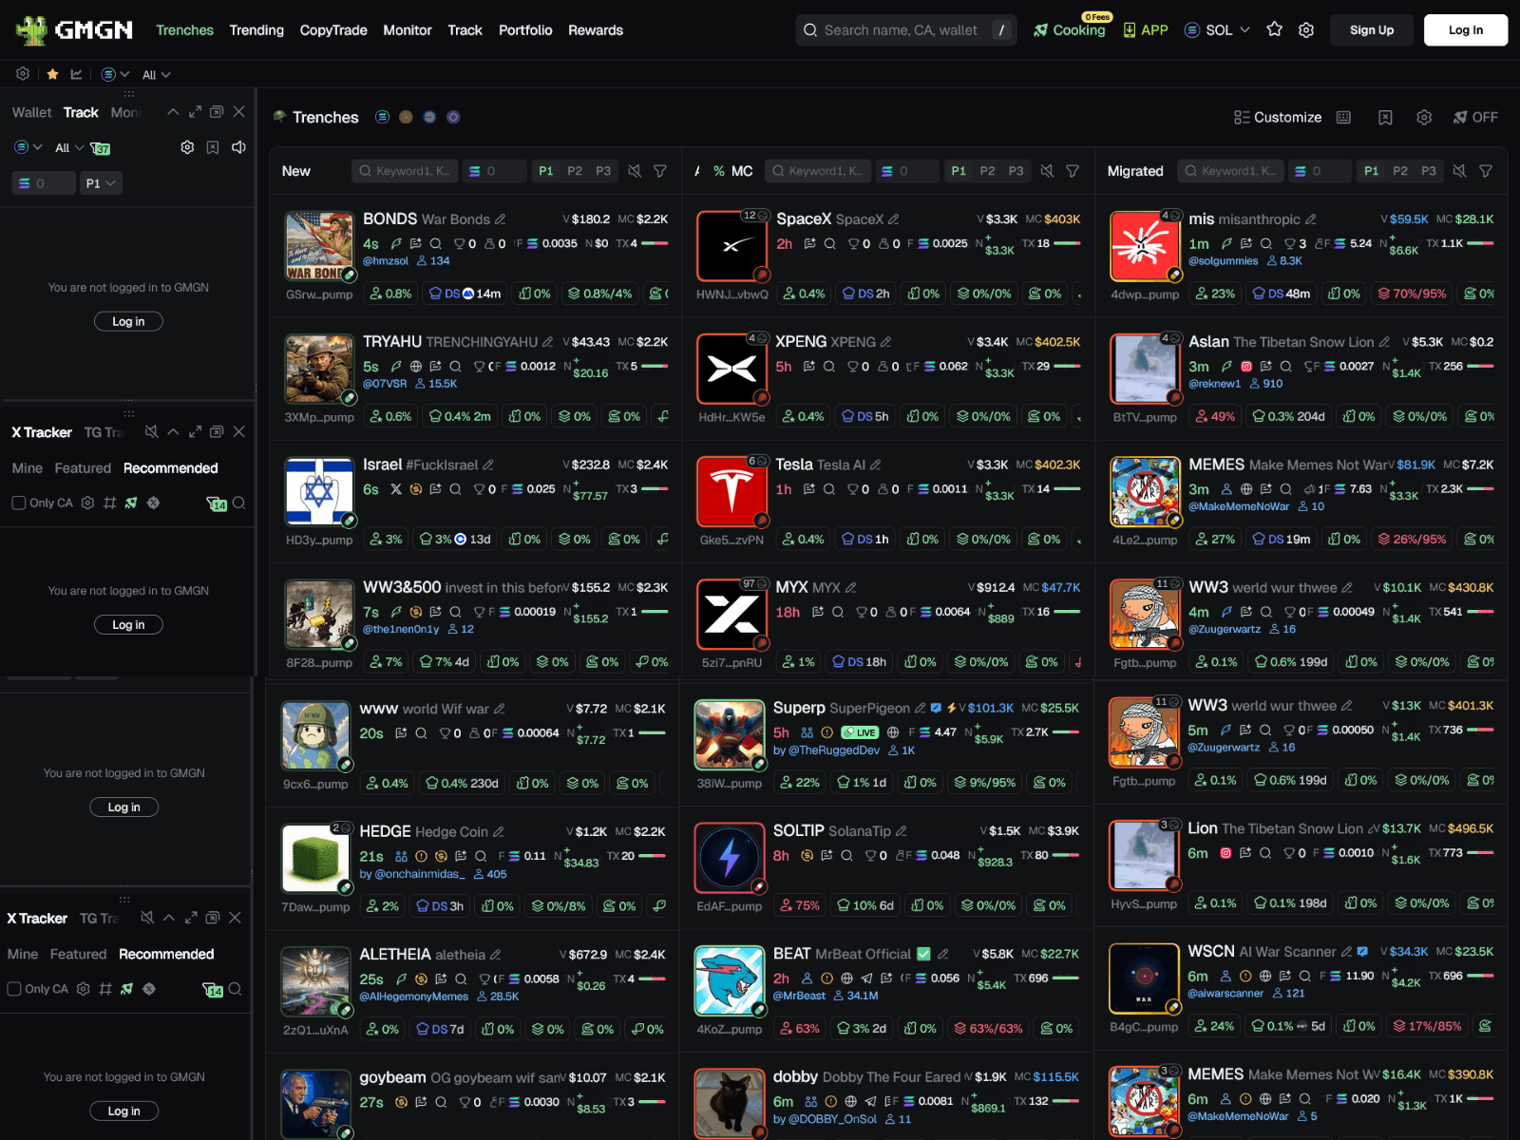Image resolution: width=1520 pixels, height=1140 pixels.
Task: Open Trenches blacklist bookmark icon
Action: point(1385,117)
